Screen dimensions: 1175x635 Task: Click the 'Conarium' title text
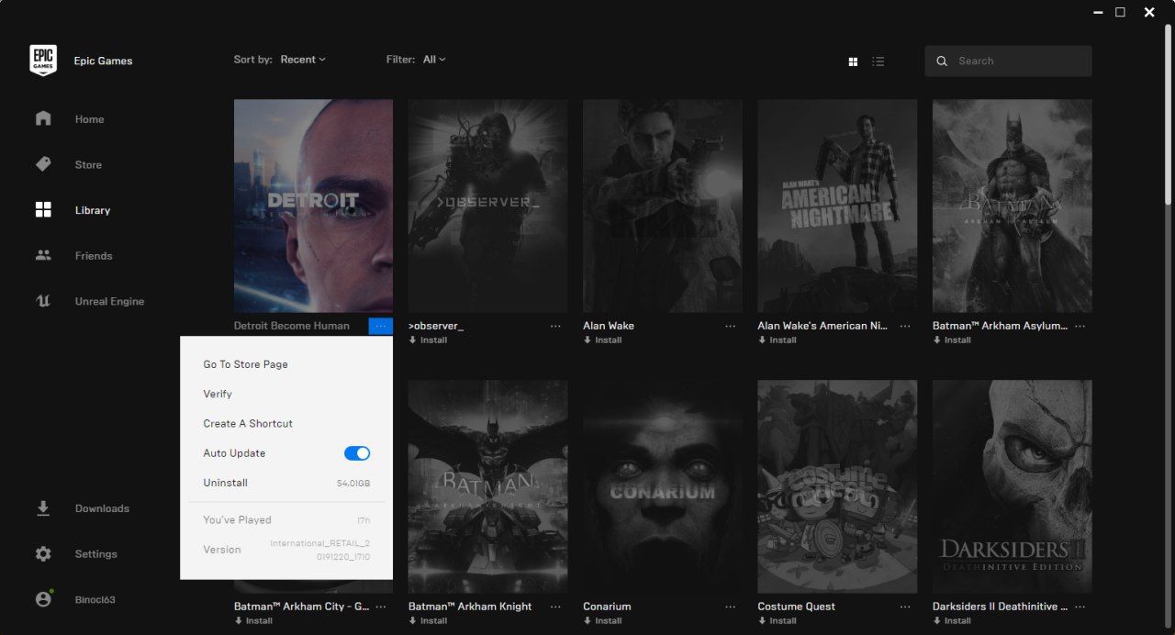607,607
